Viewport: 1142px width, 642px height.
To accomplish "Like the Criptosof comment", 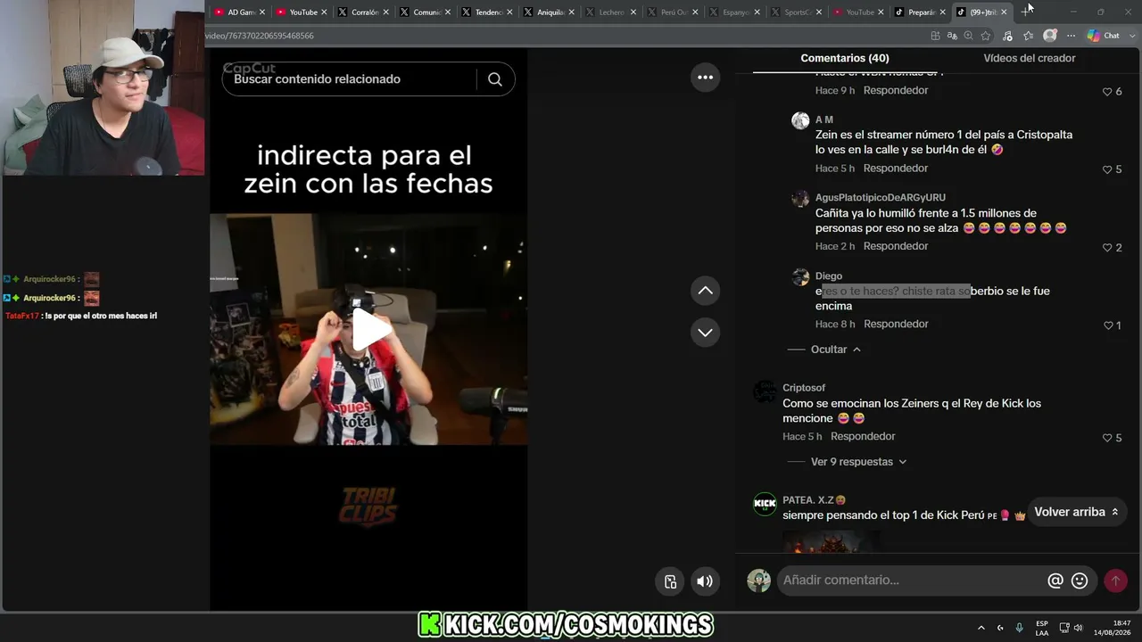I will click(1107, 438).
